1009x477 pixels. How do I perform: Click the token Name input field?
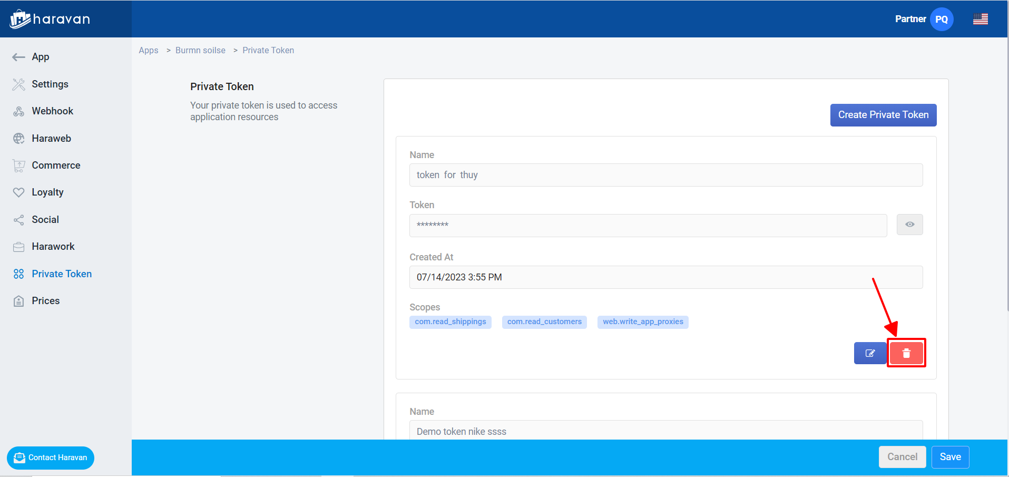(665, 175)
